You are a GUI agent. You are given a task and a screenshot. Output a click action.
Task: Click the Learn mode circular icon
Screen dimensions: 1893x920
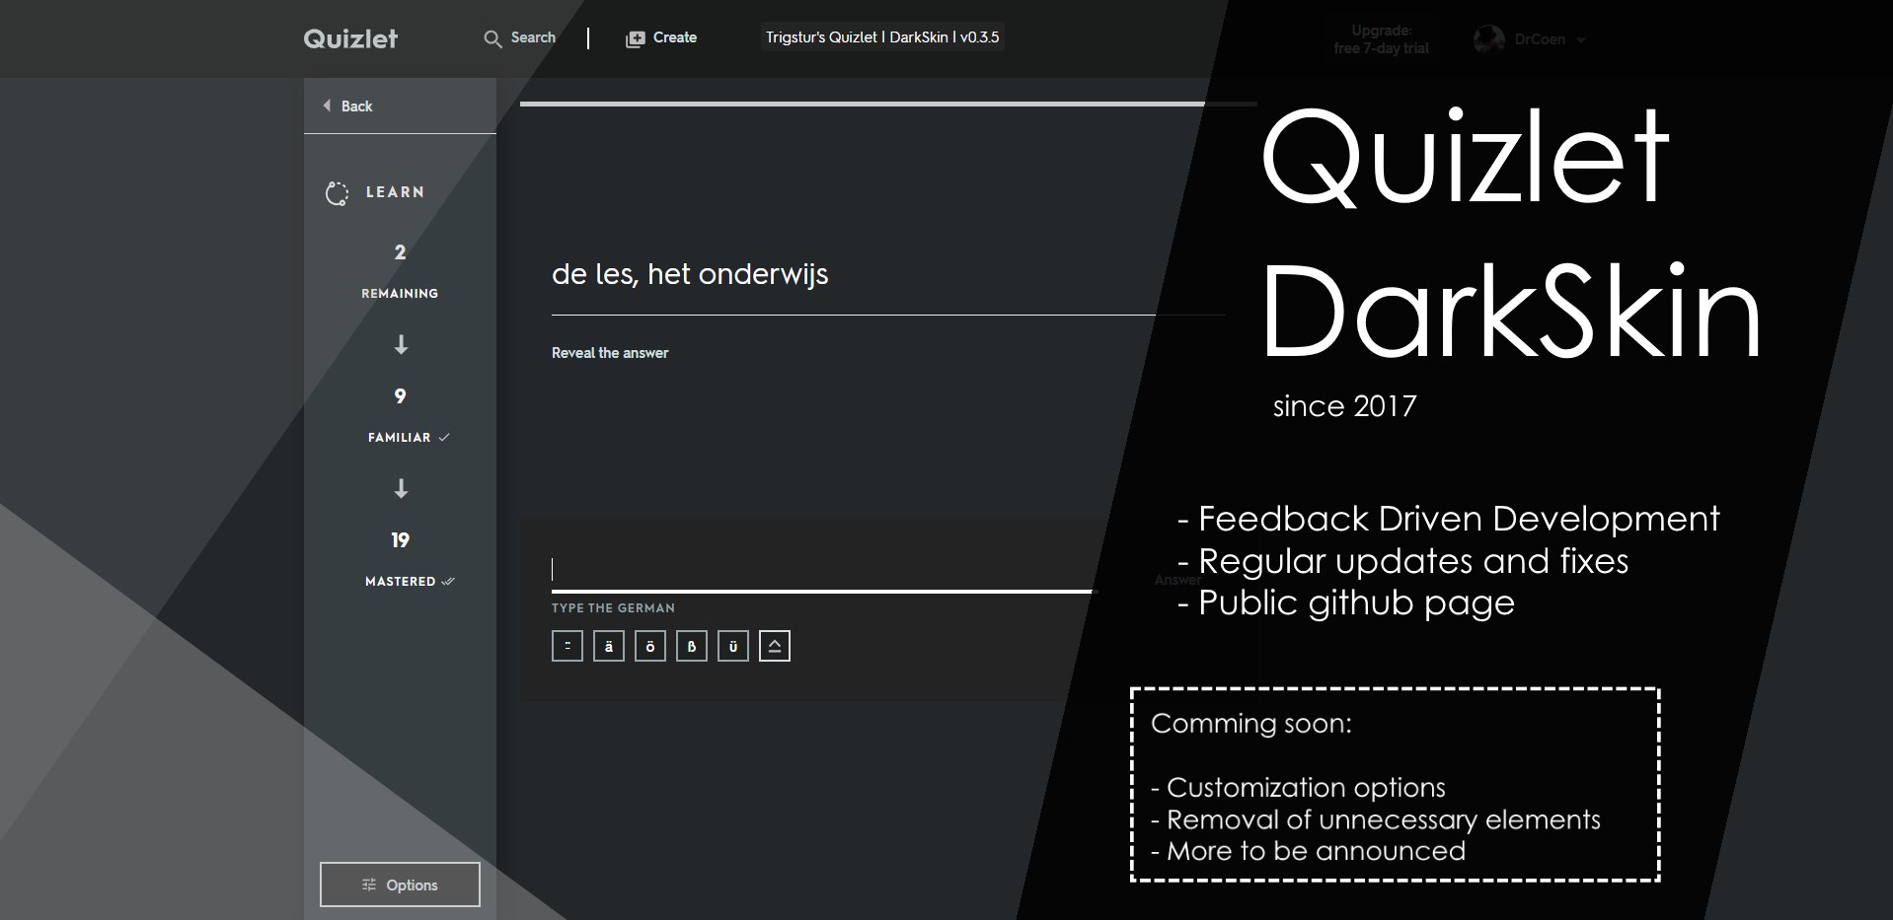[336, 192]
